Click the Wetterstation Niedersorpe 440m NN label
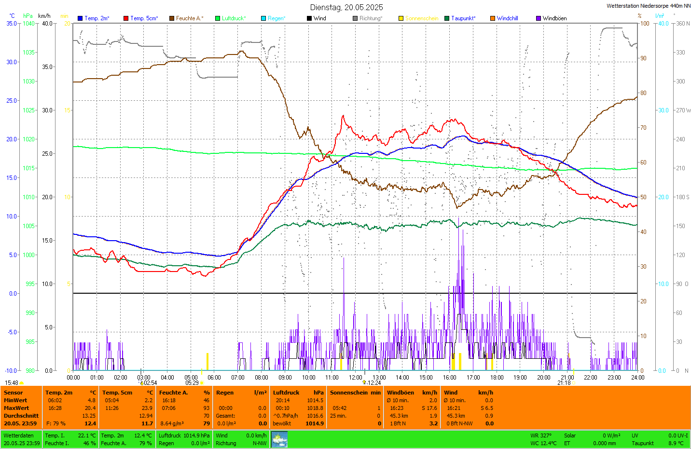Screen dimensions: 691x449 coord(648,6)
